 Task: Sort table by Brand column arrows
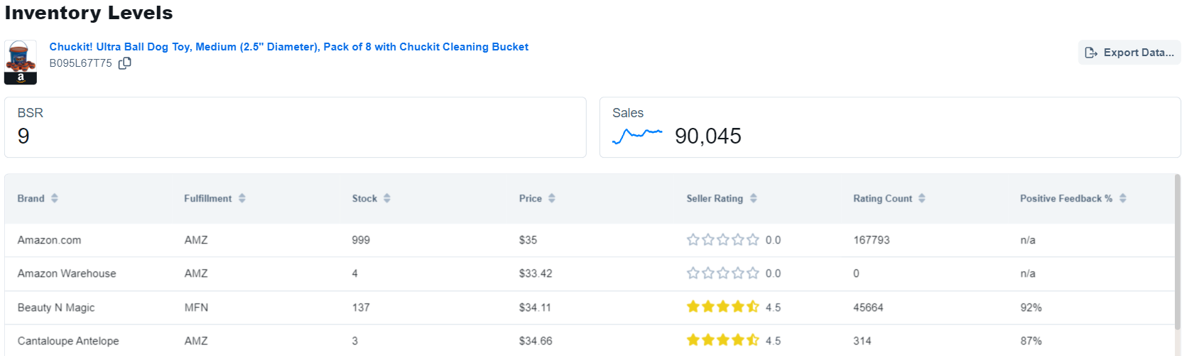click(55, 198)
